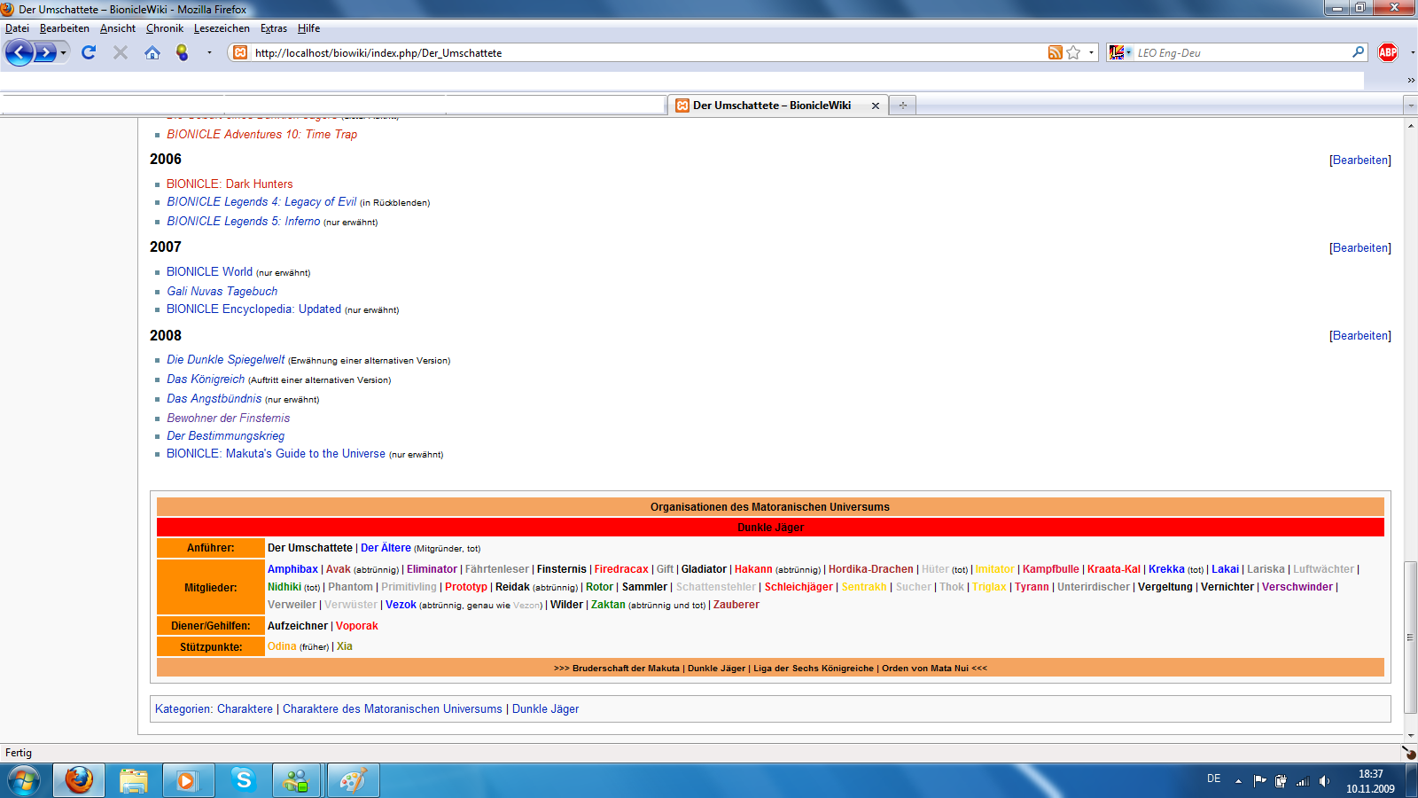
Task: Launch Skype from the taskbar
Action: coord(242,780)
